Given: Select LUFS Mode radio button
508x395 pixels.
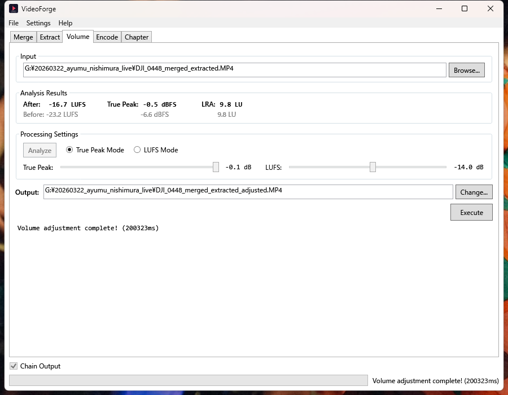Looking at the screenshot, I should coord(137,150).
